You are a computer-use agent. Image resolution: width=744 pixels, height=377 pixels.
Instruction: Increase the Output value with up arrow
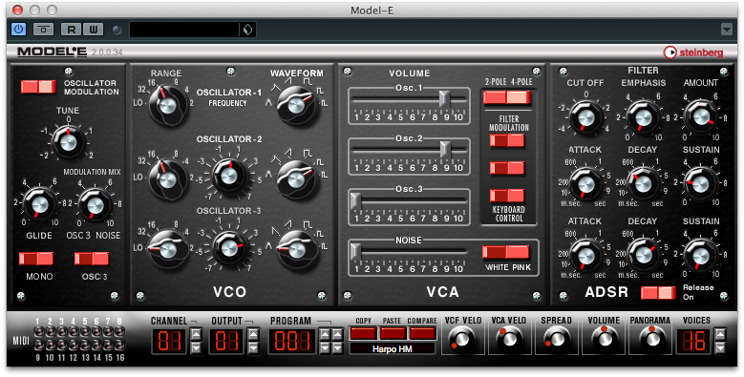254,335
